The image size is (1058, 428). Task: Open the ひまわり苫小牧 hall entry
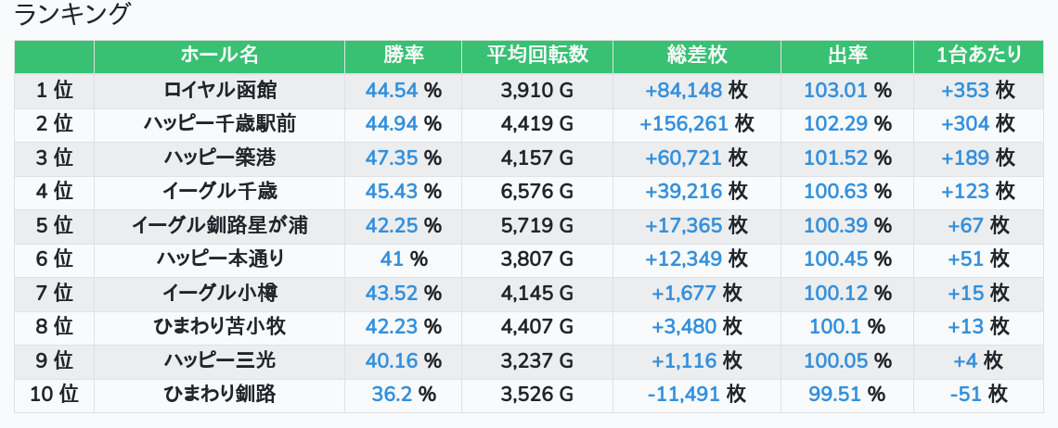click(x=219, y=327)
